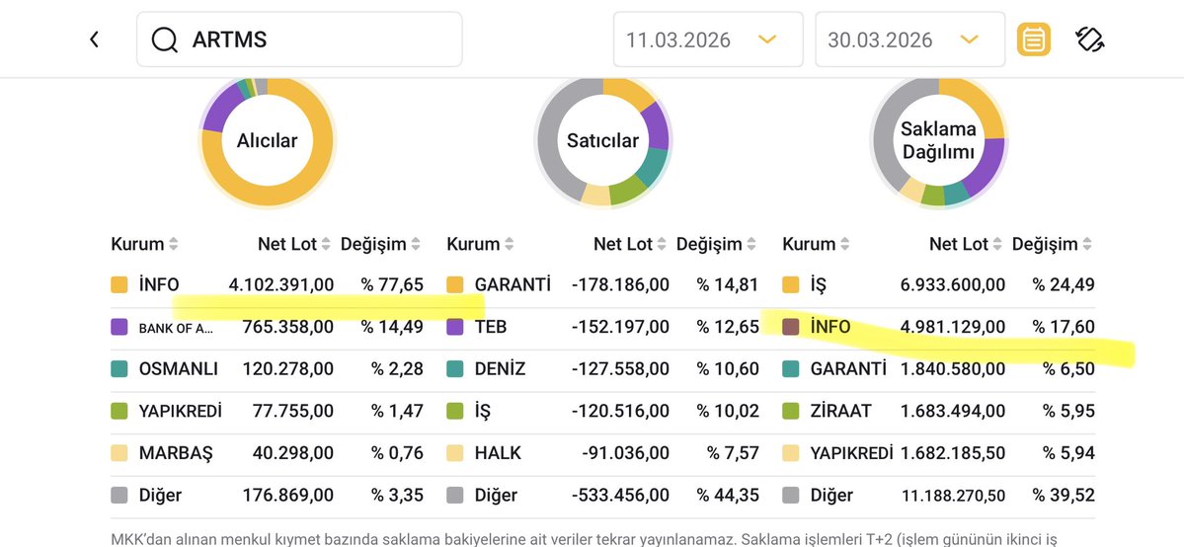Select the Alıcılar donut chart
The width and height of the screenshot is (1184, 547).
click(x=268, y=140)
